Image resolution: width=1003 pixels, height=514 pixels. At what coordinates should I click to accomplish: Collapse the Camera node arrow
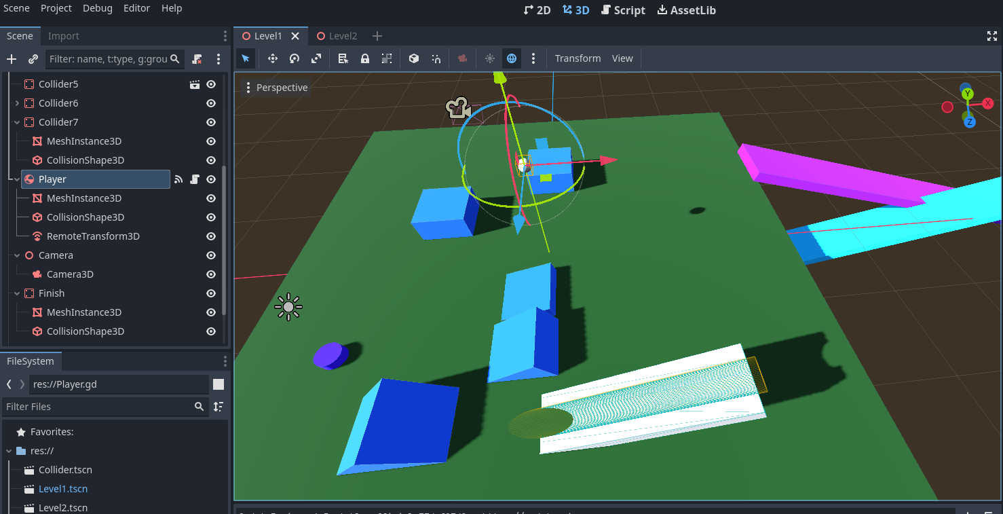(17, 255)
